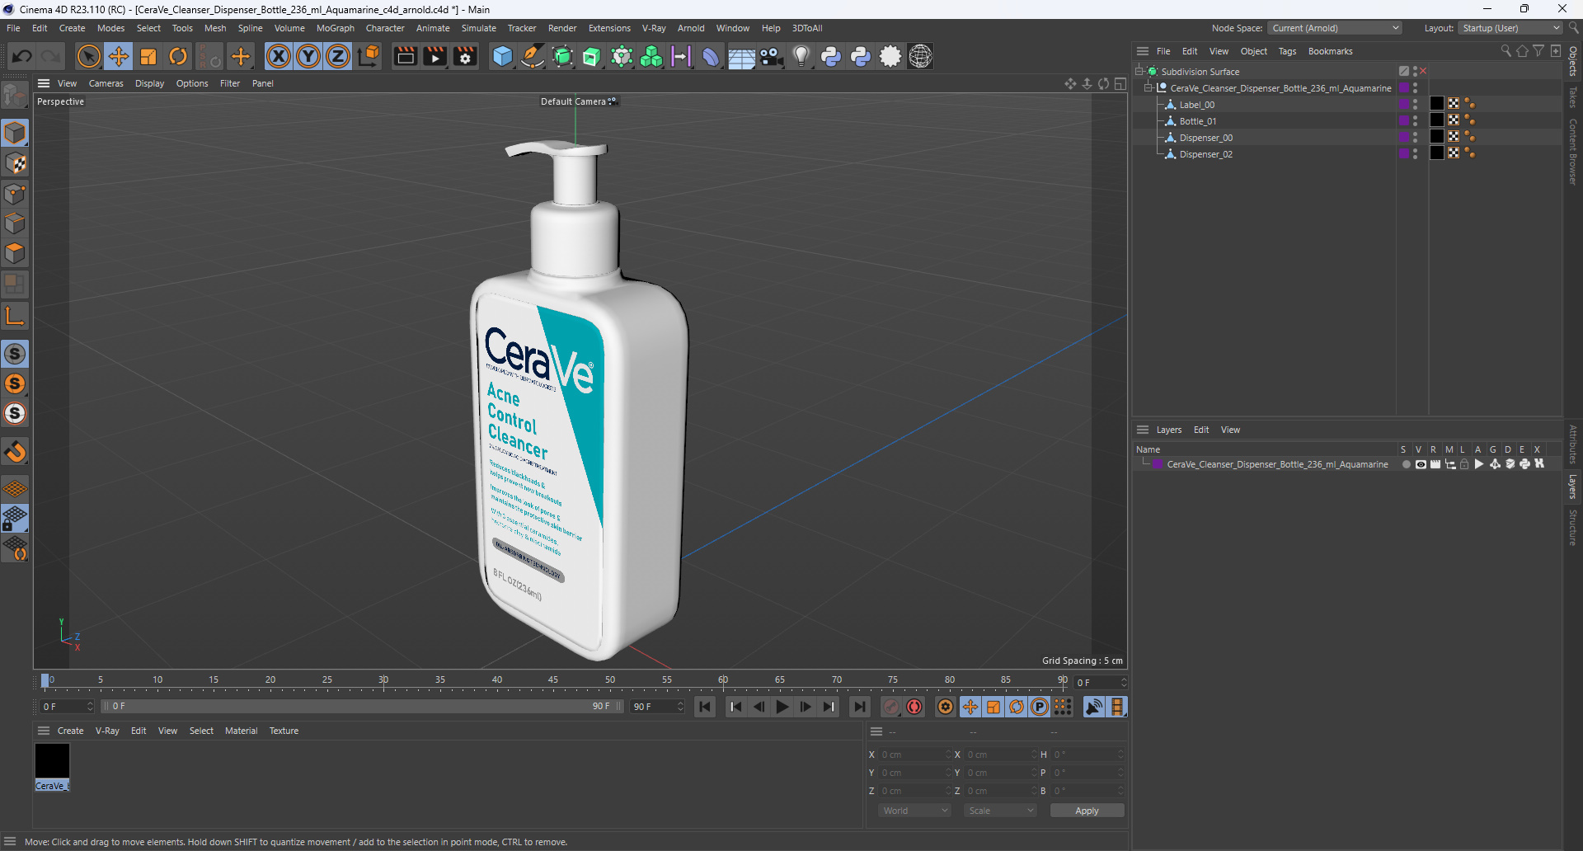The image size is (1583, 851).
Task: Select Label_00 object
Action: point(1196,105)
